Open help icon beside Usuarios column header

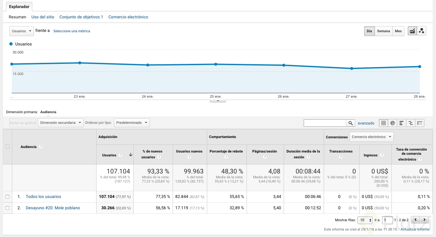120,155
